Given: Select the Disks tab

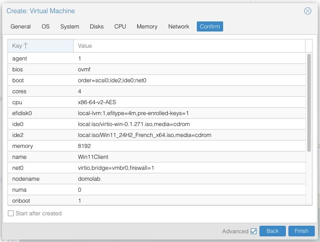Looking at the screenshot, I should [x=97, y=26].
